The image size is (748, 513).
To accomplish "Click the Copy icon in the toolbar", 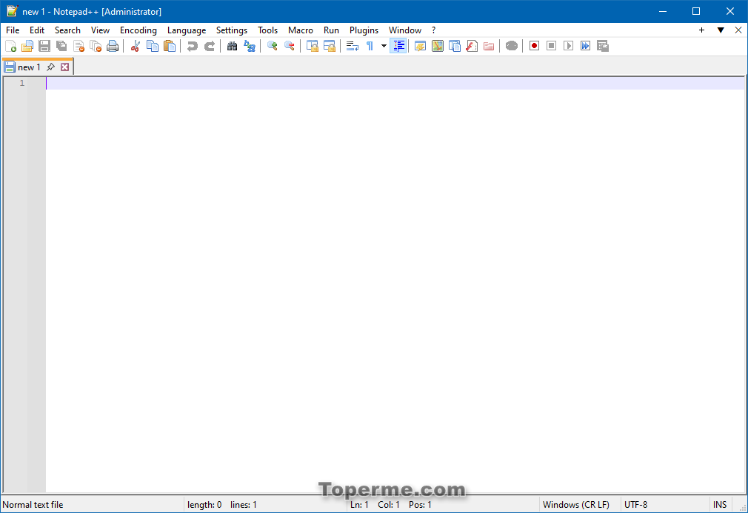I will click(x=153, y=46).
